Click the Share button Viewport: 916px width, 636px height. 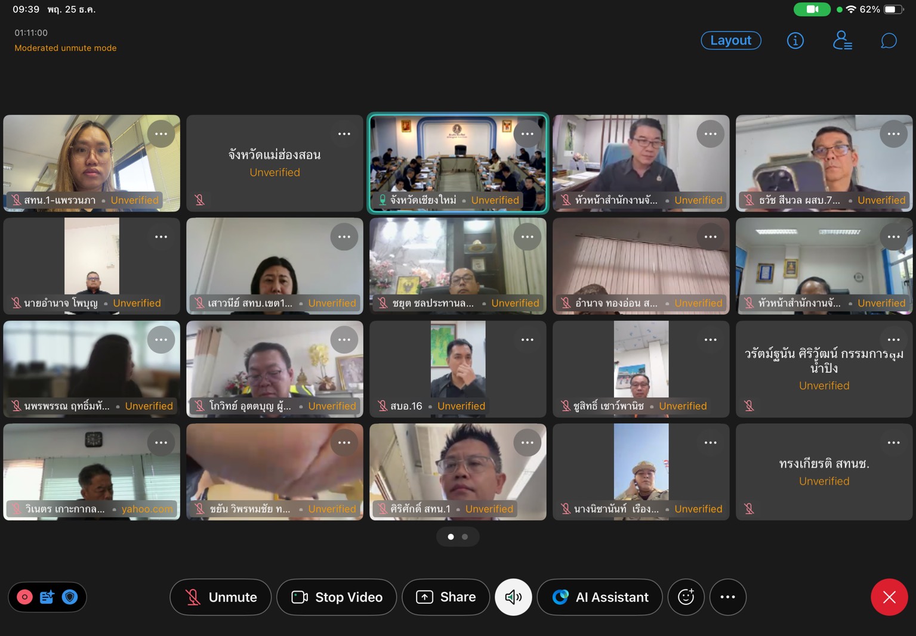pos(446,597)
